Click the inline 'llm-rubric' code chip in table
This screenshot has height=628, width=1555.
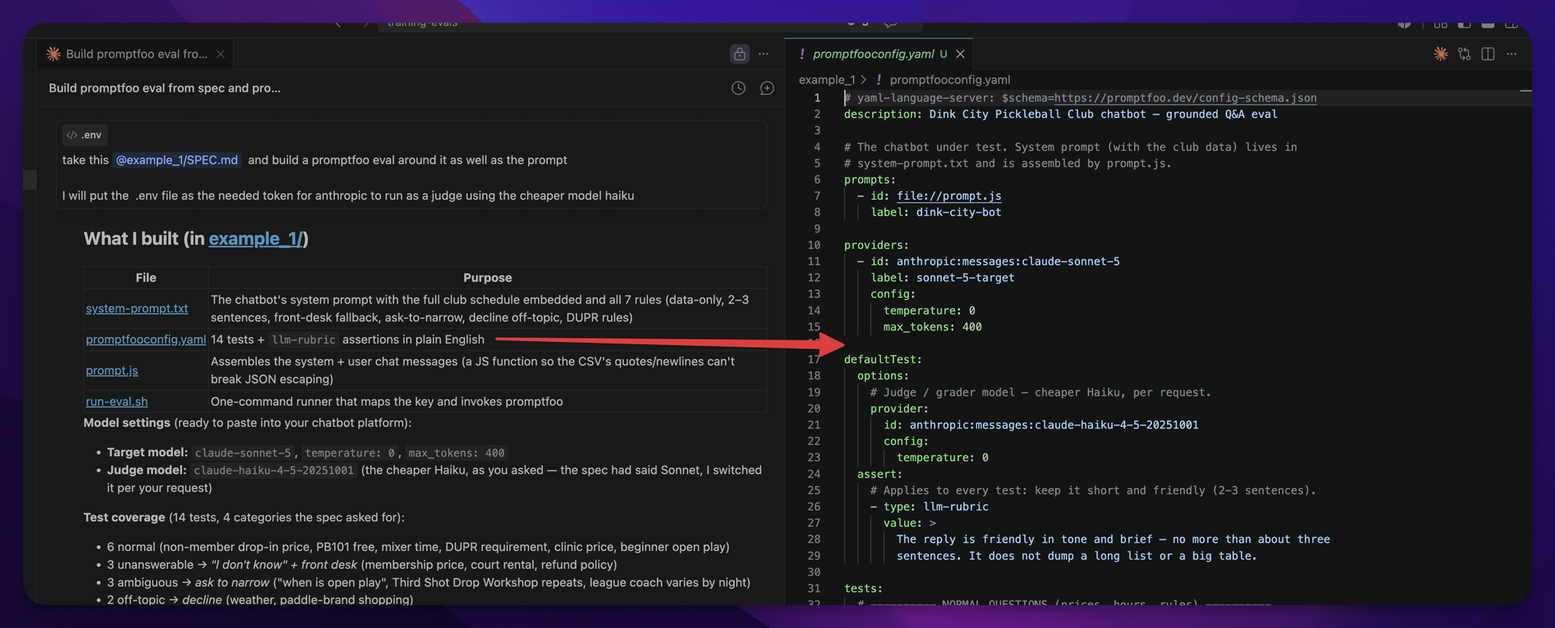pos(303,340)
